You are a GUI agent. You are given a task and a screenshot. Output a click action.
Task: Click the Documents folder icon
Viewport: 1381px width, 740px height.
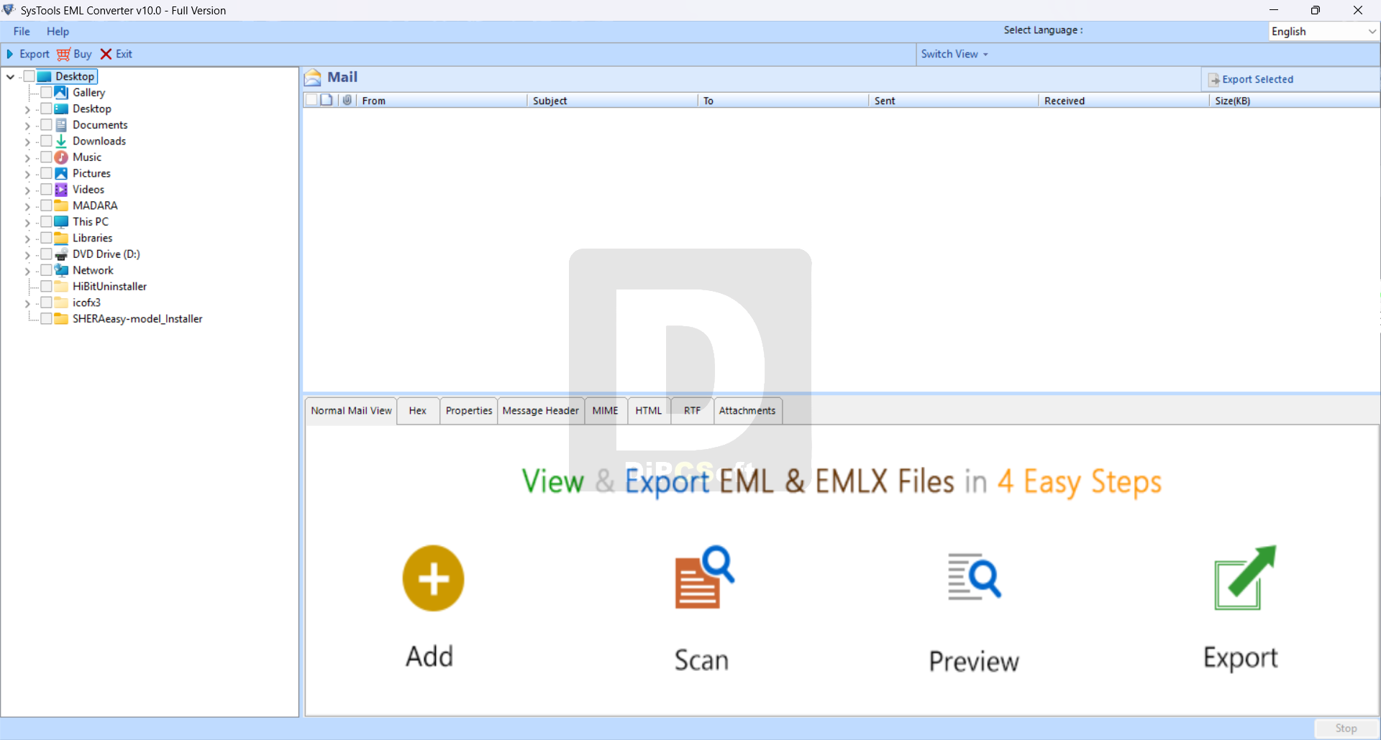point(61,125)
